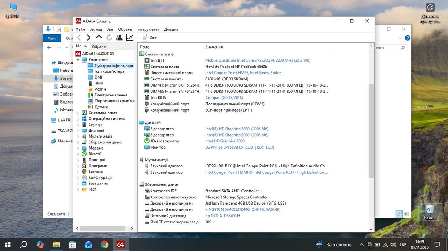Image resolution: width=448 pixels, height=251 pixels.
Task: Generate a report with Звіт button
Action: [150, 38]
